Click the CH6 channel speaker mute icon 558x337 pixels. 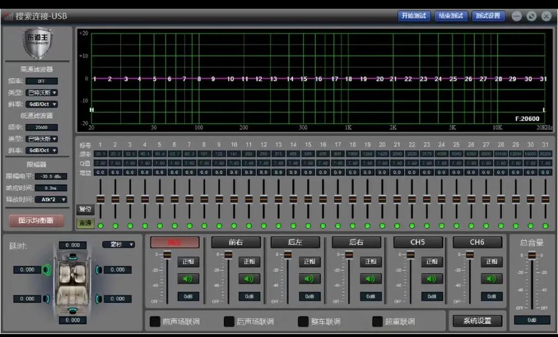click(491, 279)
